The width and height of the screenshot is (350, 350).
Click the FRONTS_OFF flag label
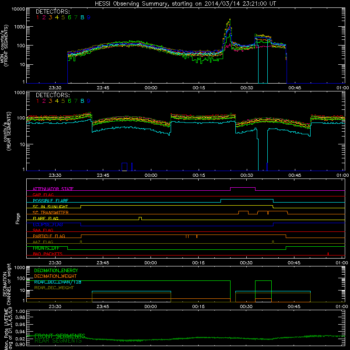point(46,248)
